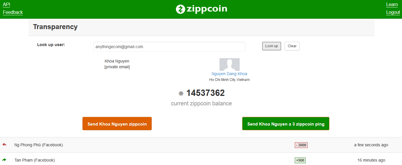
Task: Click the balance asterisk icon
Action: [181, 93]
